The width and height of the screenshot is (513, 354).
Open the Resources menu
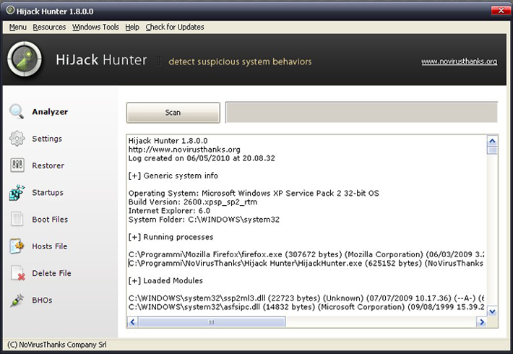pyautogui.click(x=49, y=27)
